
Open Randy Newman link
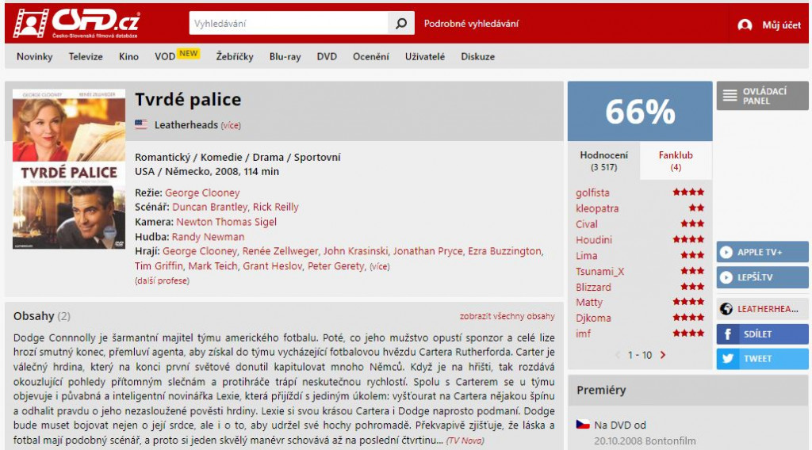(x=208, y=236)
